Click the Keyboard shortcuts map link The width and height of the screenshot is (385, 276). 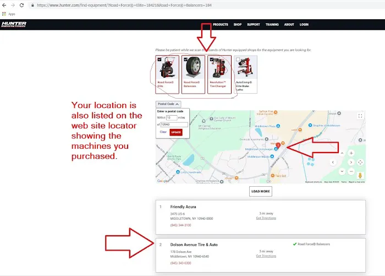pos(313,182)
